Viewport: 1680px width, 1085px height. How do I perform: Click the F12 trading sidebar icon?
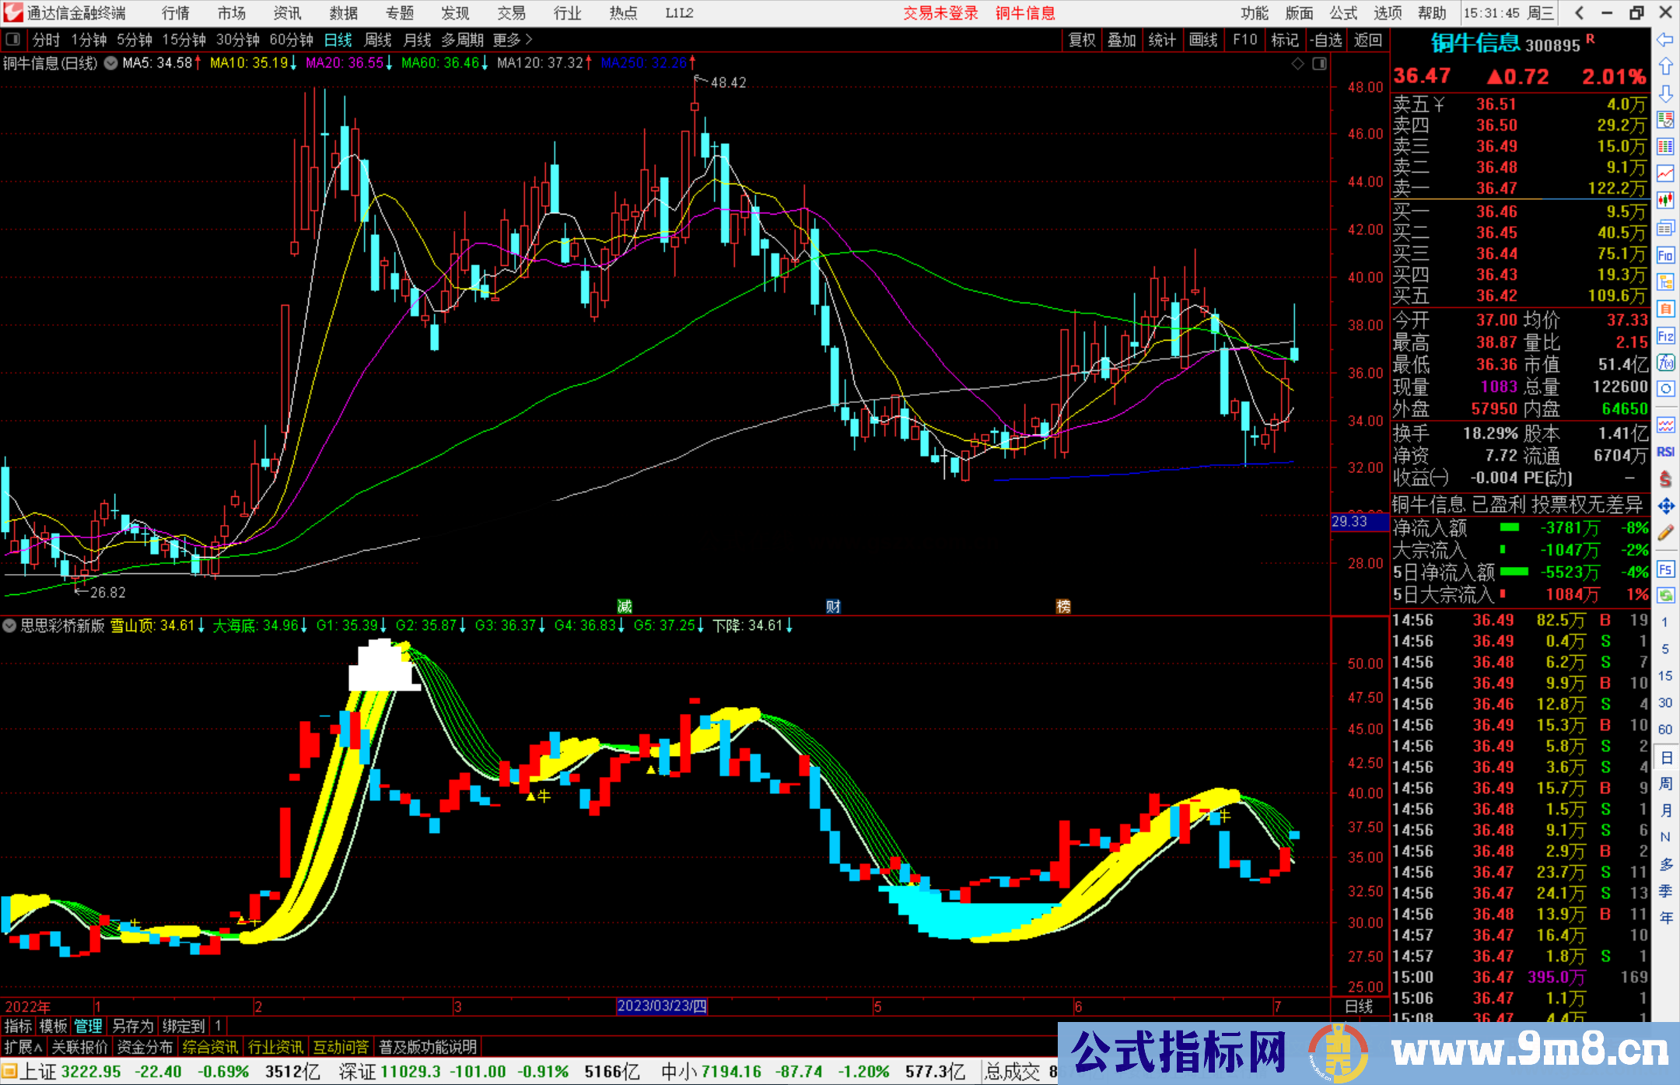click(x=1665, y=336)
